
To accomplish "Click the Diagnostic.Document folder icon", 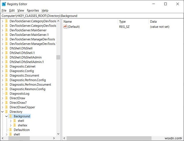I will [7, 75].
